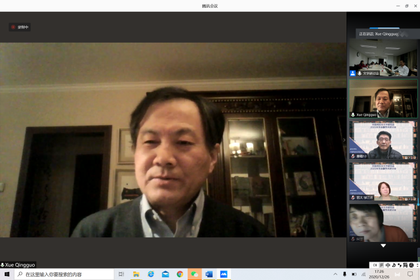Select the conference room video thumbnail
The height and width of the screenshot is (280, 420).
[383, 58]
